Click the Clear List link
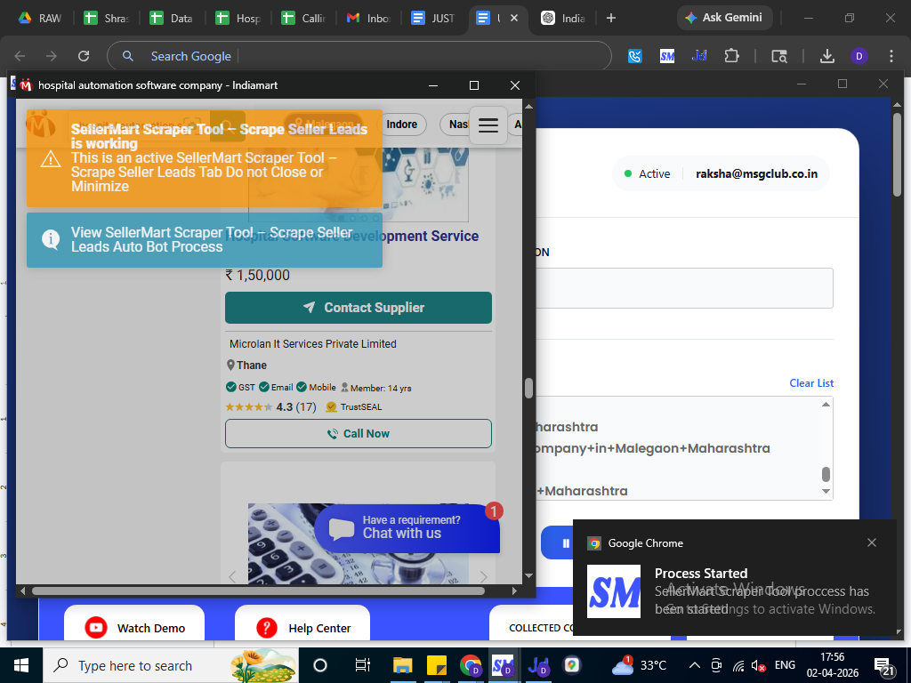Screen dimensions: 911x683 [x=811, y=383]
